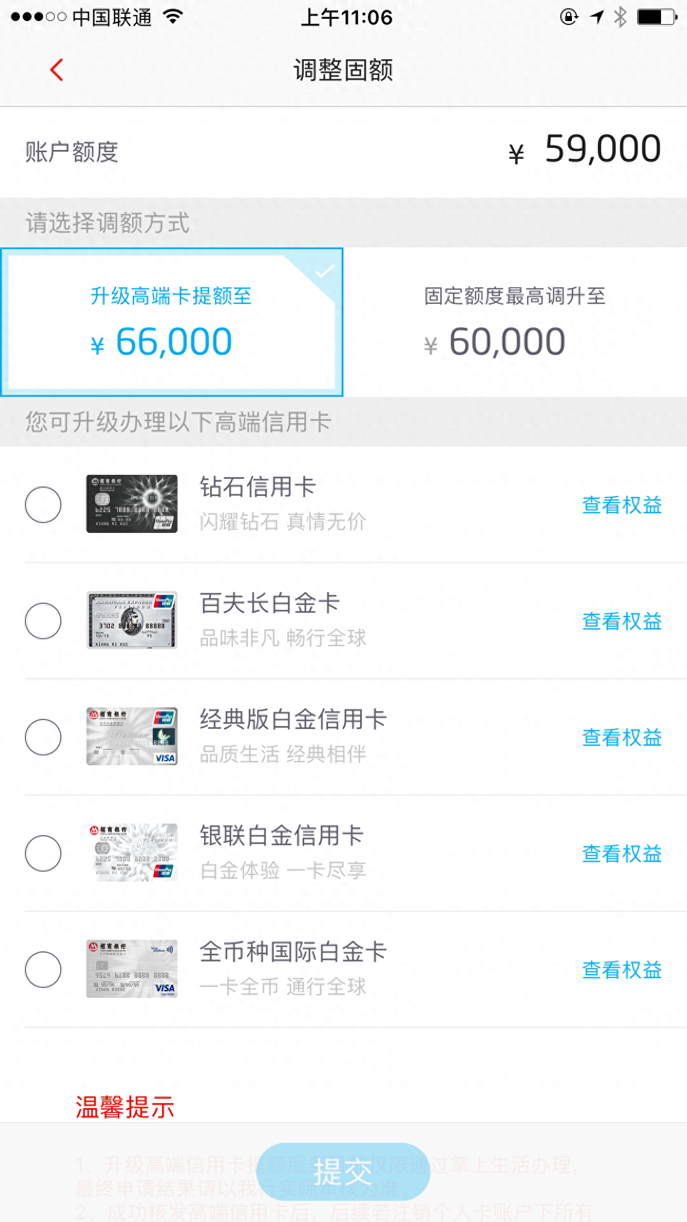
Task: Tap the 账户额度 59,000 amount
Action: [602, 149]
